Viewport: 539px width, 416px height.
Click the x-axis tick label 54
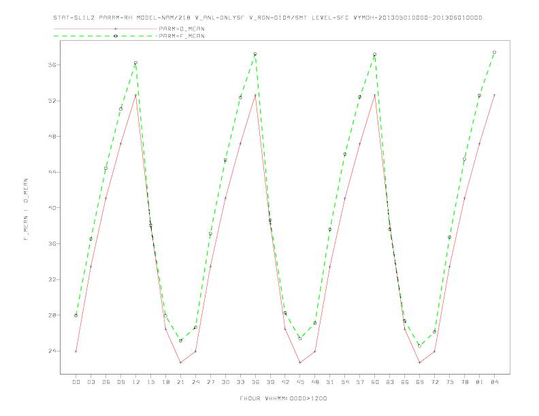click(x=345, y=382)
